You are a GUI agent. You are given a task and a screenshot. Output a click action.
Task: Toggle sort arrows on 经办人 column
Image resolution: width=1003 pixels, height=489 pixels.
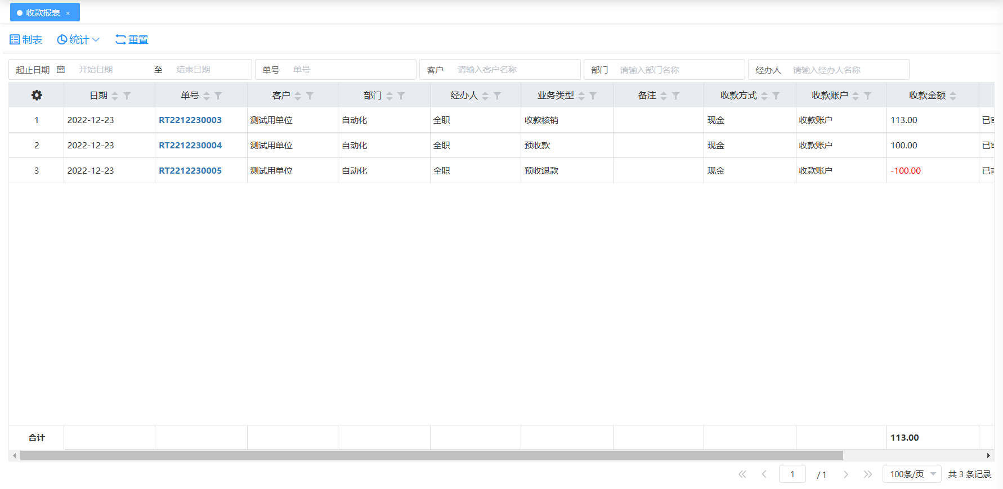tap(485, 96)
